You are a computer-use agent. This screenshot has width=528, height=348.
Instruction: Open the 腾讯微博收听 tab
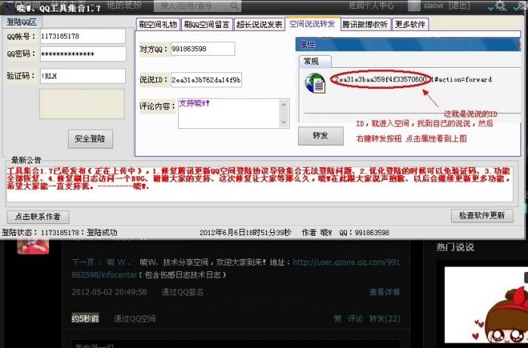click(x=366, y=24)
